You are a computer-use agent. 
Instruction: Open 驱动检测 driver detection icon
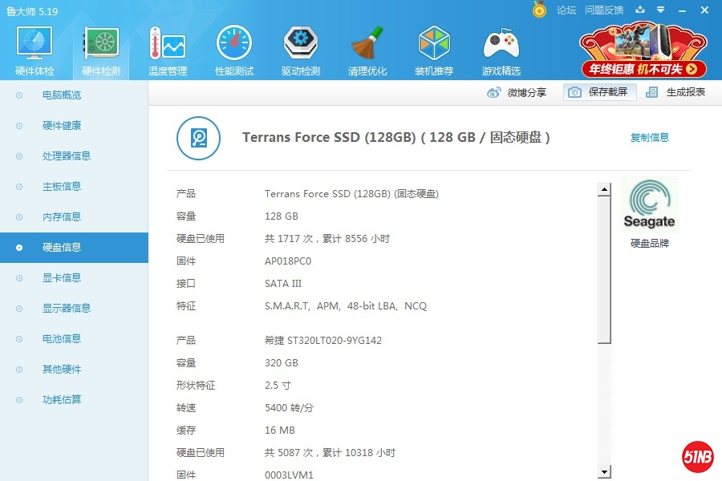301,50
